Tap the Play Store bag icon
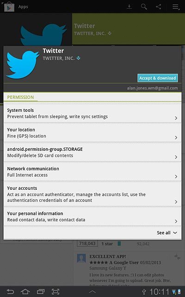 click(9, 6)
